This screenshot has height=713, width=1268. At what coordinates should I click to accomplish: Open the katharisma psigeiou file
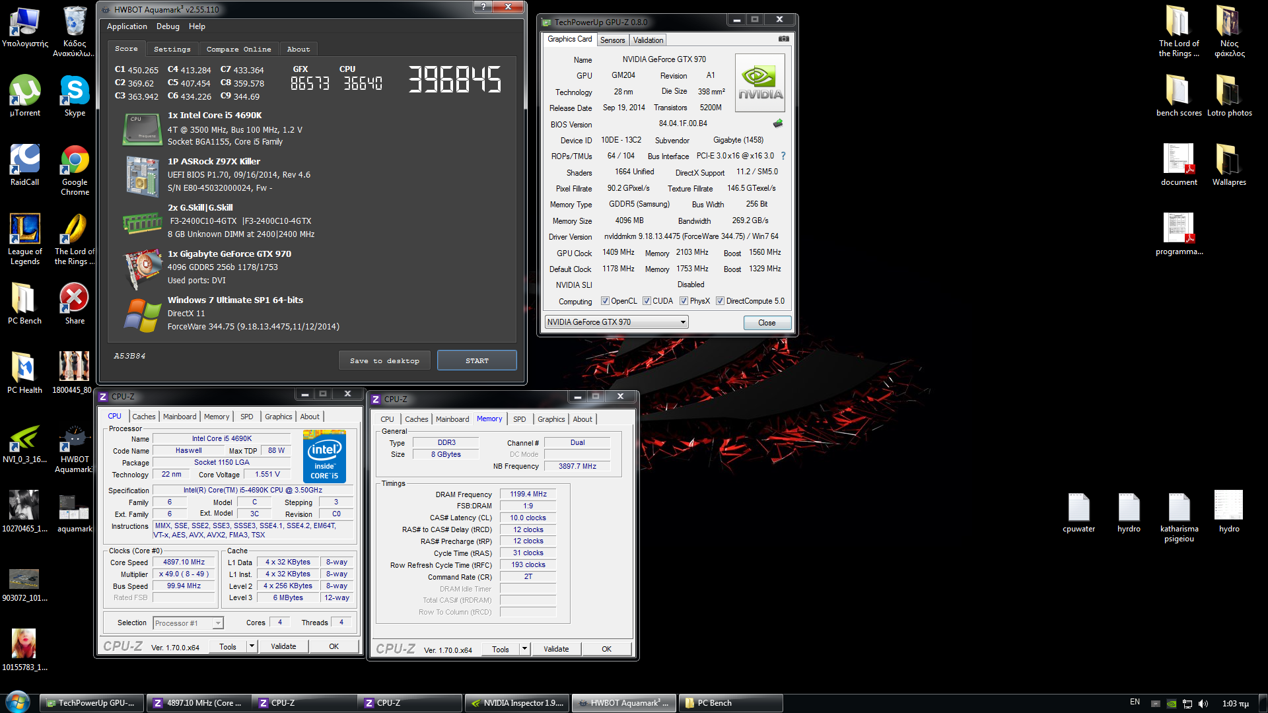tap(1179, 517)
